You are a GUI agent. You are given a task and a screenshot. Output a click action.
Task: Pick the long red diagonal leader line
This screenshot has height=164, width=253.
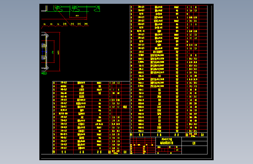63,16
